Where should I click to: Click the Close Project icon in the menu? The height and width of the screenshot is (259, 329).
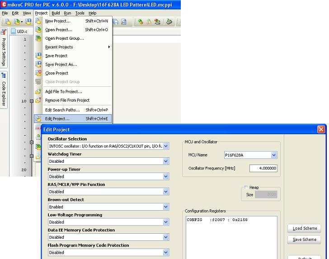tap(38, 73)
